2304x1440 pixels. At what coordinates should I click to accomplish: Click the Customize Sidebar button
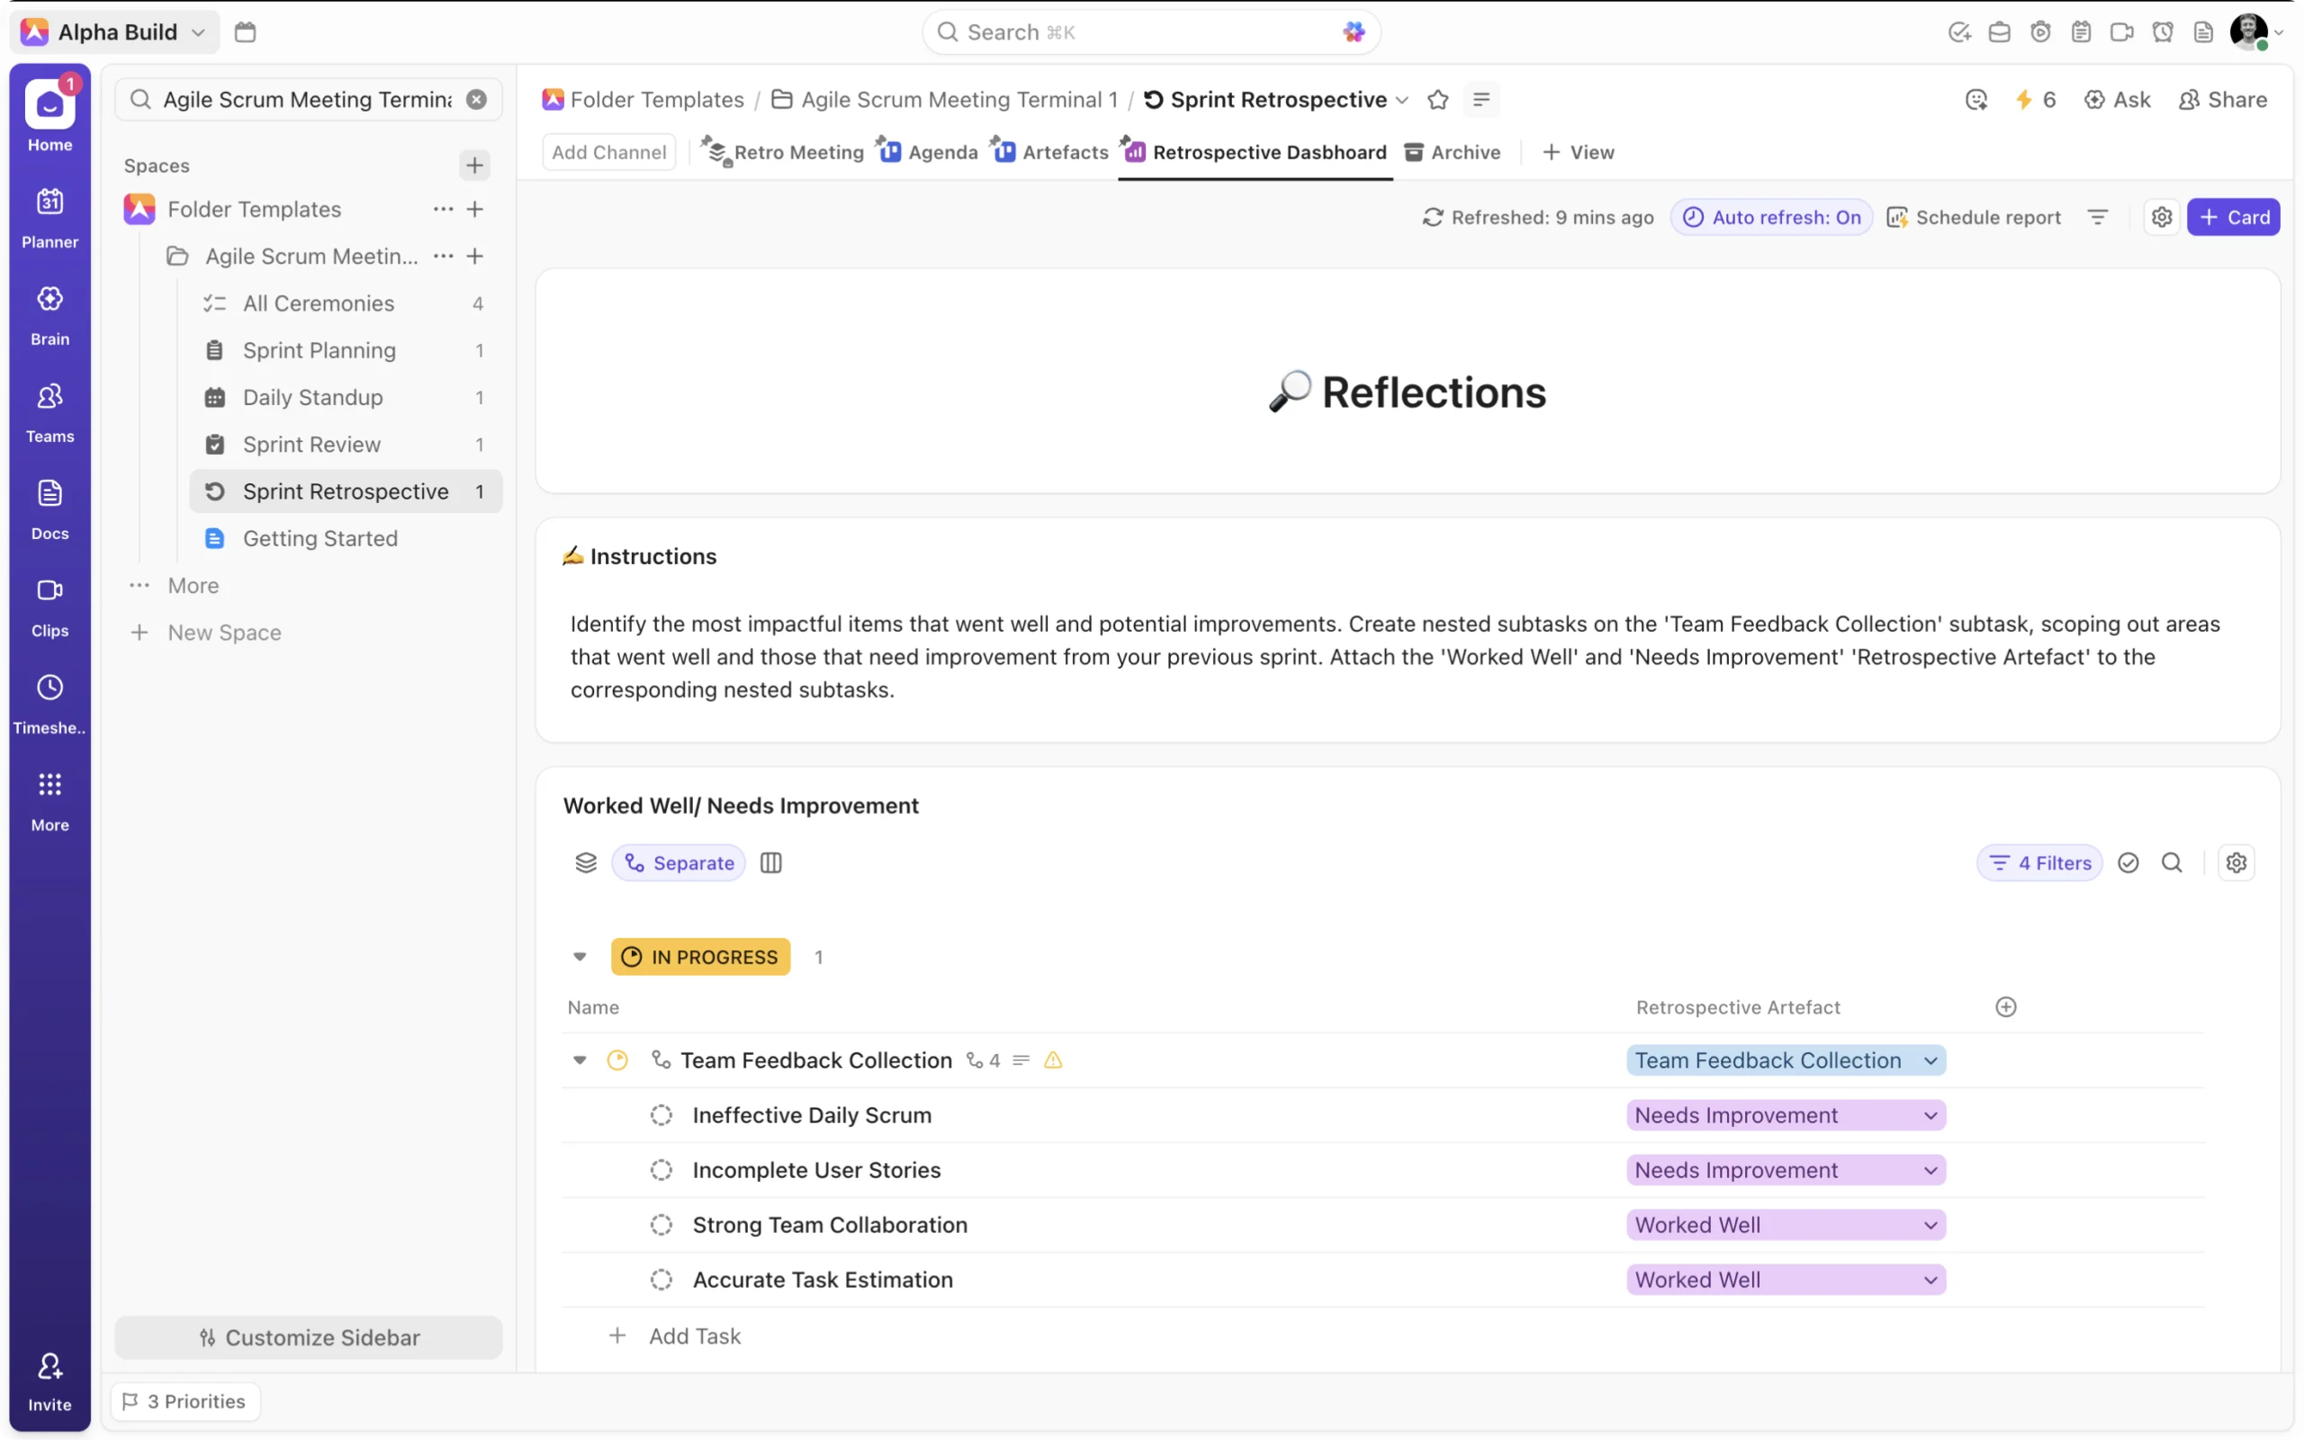309,1337
